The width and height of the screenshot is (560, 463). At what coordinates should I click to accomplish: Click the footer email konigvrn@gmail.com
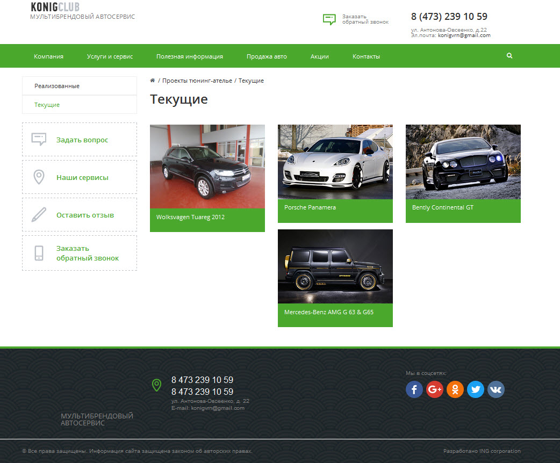(218, 408)
